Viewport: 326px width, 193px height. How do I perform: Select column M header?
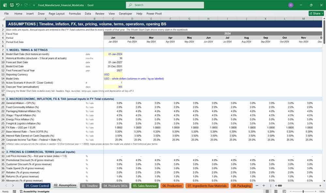pyautogui.click(x=304, y=19)
